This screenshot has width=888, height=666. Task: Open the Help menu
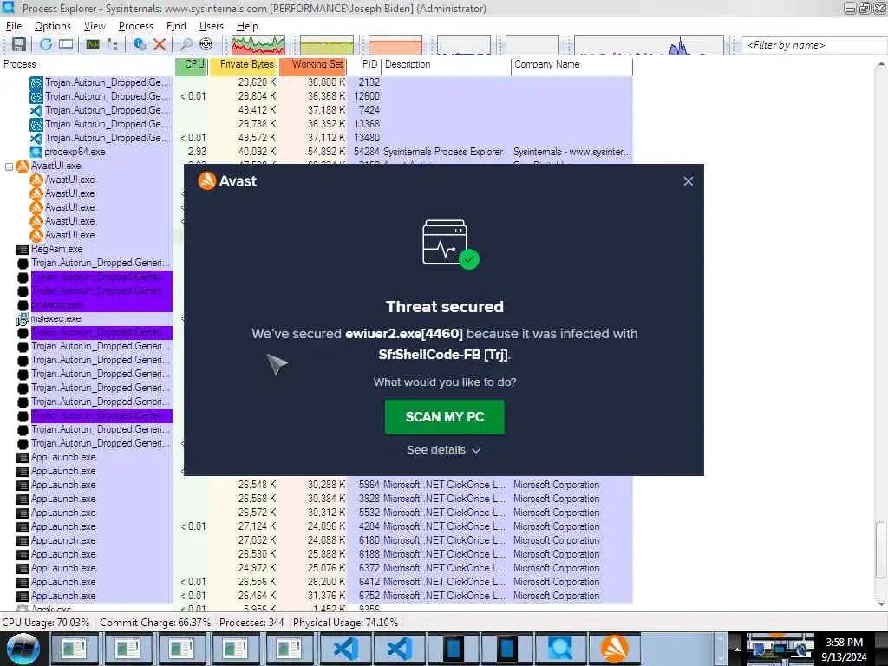[x=247, y=26]
